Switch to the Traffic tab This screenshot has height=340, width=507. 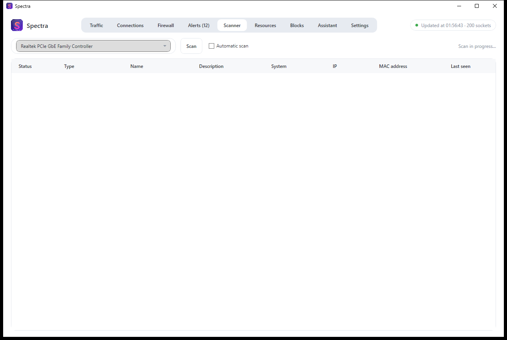pyautogui.click(x=96, y=26)
